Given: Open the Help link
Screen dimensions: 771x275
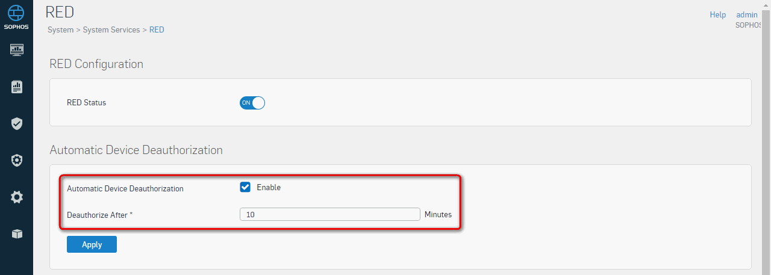Looking at the screenshot, I should point(718,14).
